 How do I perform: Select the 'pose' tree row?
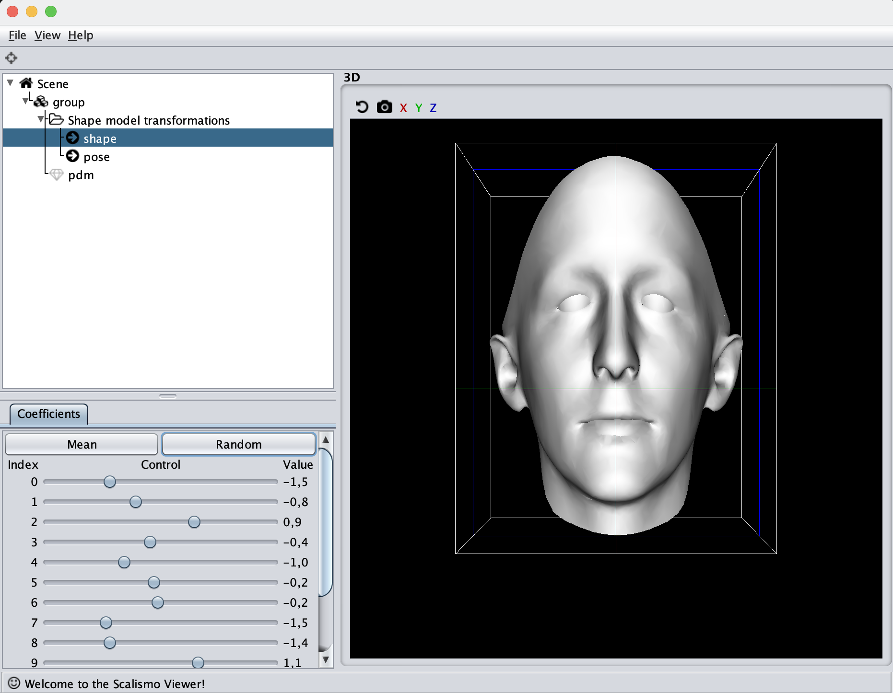[x=168, y=157]
